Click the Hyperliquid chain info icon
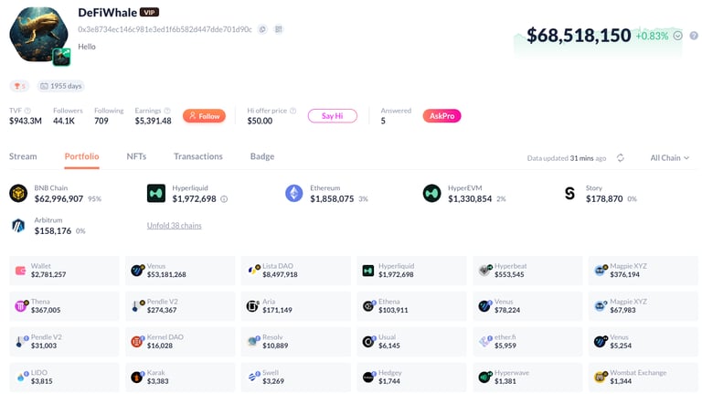 [x=224, y=198]
